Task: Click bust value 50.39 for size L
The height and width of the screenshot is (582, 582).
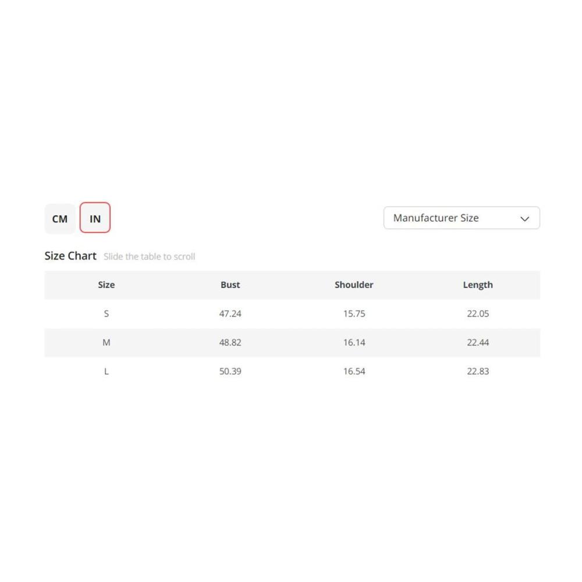Action: [x=230, y=371]
